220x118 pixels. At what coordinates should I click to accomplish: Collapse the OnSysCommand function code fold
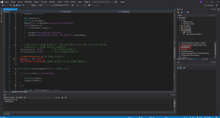coord(15,69)
